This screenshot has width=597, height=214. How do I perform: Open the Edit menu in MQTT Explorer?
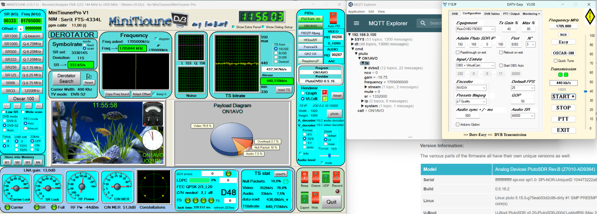point(371,11)
